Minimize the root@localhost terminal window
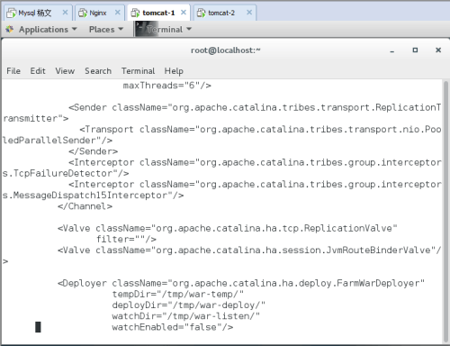The width and height of the screenshot is (450, 346). 391,50
